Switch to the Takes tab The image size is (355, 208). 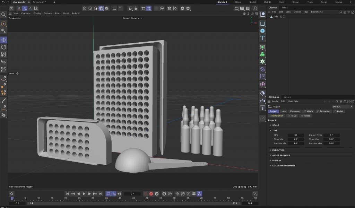tap(285, 8)
